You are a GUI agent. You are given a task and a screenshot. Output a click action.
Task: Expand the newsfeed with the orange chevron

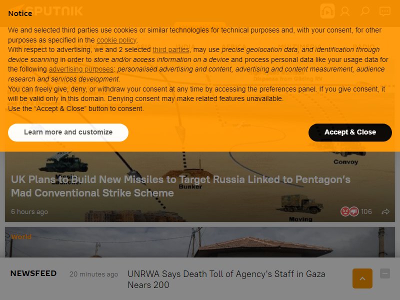362,278
